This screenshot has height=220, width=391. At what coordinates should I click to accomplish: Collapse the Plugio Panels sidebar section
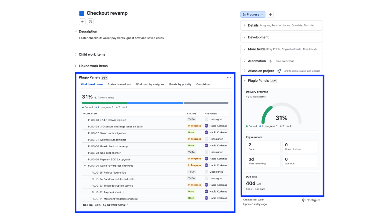pos(245,81)
